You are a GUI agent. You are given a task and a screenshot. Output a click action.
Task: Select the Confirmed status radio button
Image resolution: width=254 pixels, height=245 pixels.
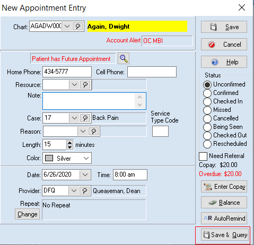tap(207, 93)
